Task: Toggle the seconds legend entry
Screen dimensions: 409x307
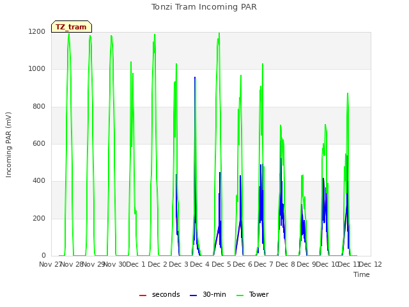Action: tap(159, 294)
